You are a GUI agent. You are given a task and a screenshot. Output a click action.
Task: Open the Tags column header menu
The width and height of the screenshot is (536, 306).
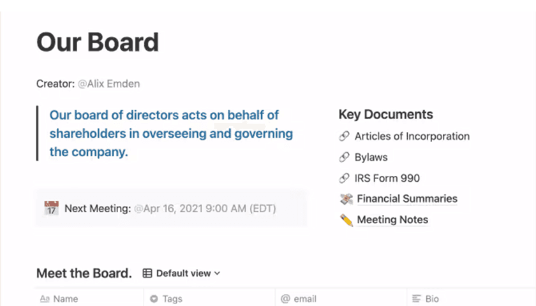[172, 299]
